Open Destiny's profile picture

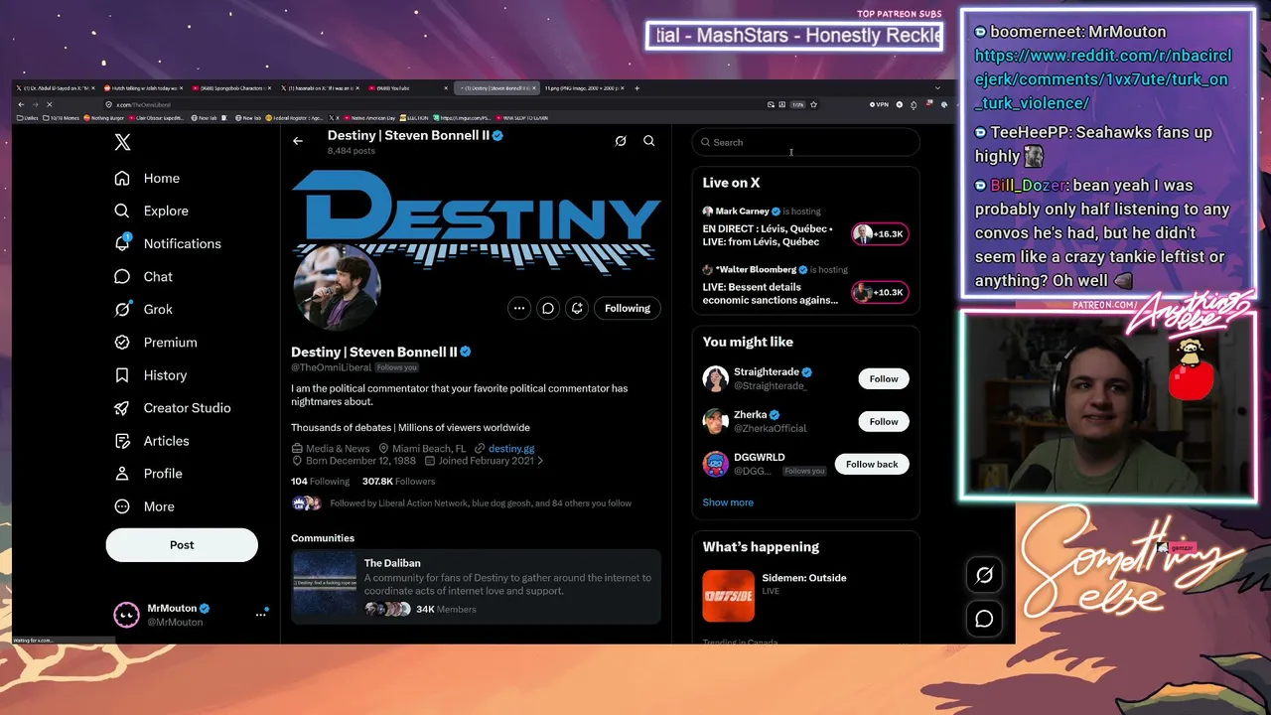click(337, 288)
